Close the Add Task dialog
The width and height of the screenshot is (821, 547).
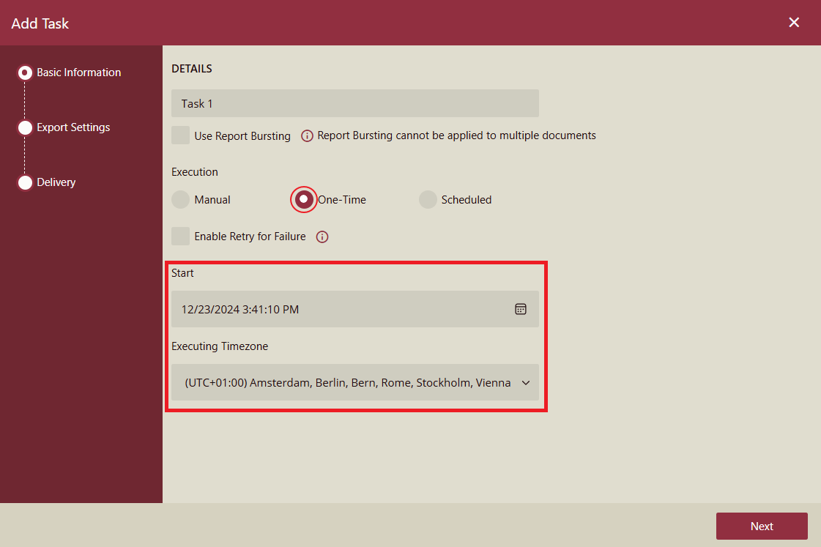(x=794, y=22)
